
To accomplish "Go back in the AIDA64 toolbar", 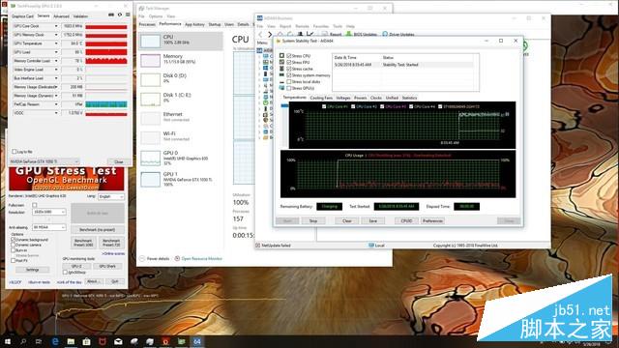I will point(260,35).
